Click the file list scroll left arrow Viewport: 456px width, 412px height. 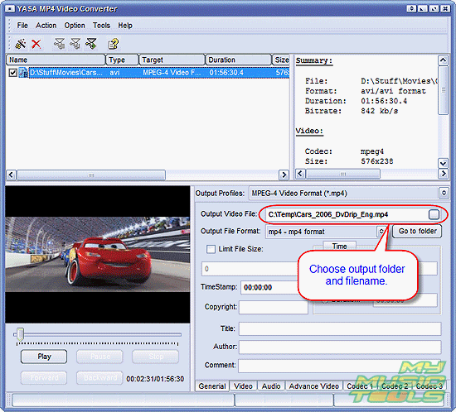[11, 175]
